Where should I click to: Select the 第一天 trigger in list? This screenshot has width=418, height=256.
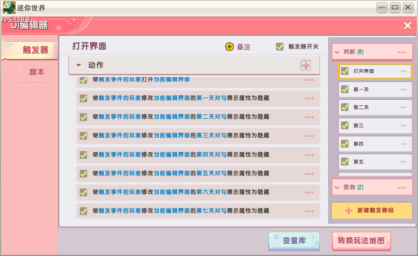tap(375, 89)
